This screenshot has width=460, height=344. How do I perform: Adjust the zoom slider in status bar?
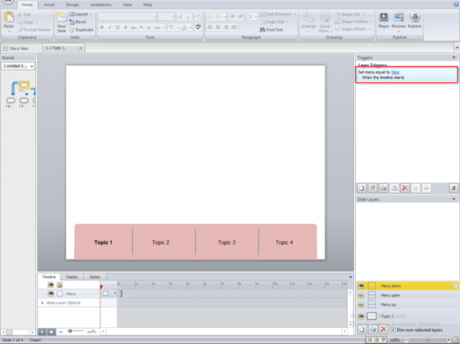(x=428, y=340)
